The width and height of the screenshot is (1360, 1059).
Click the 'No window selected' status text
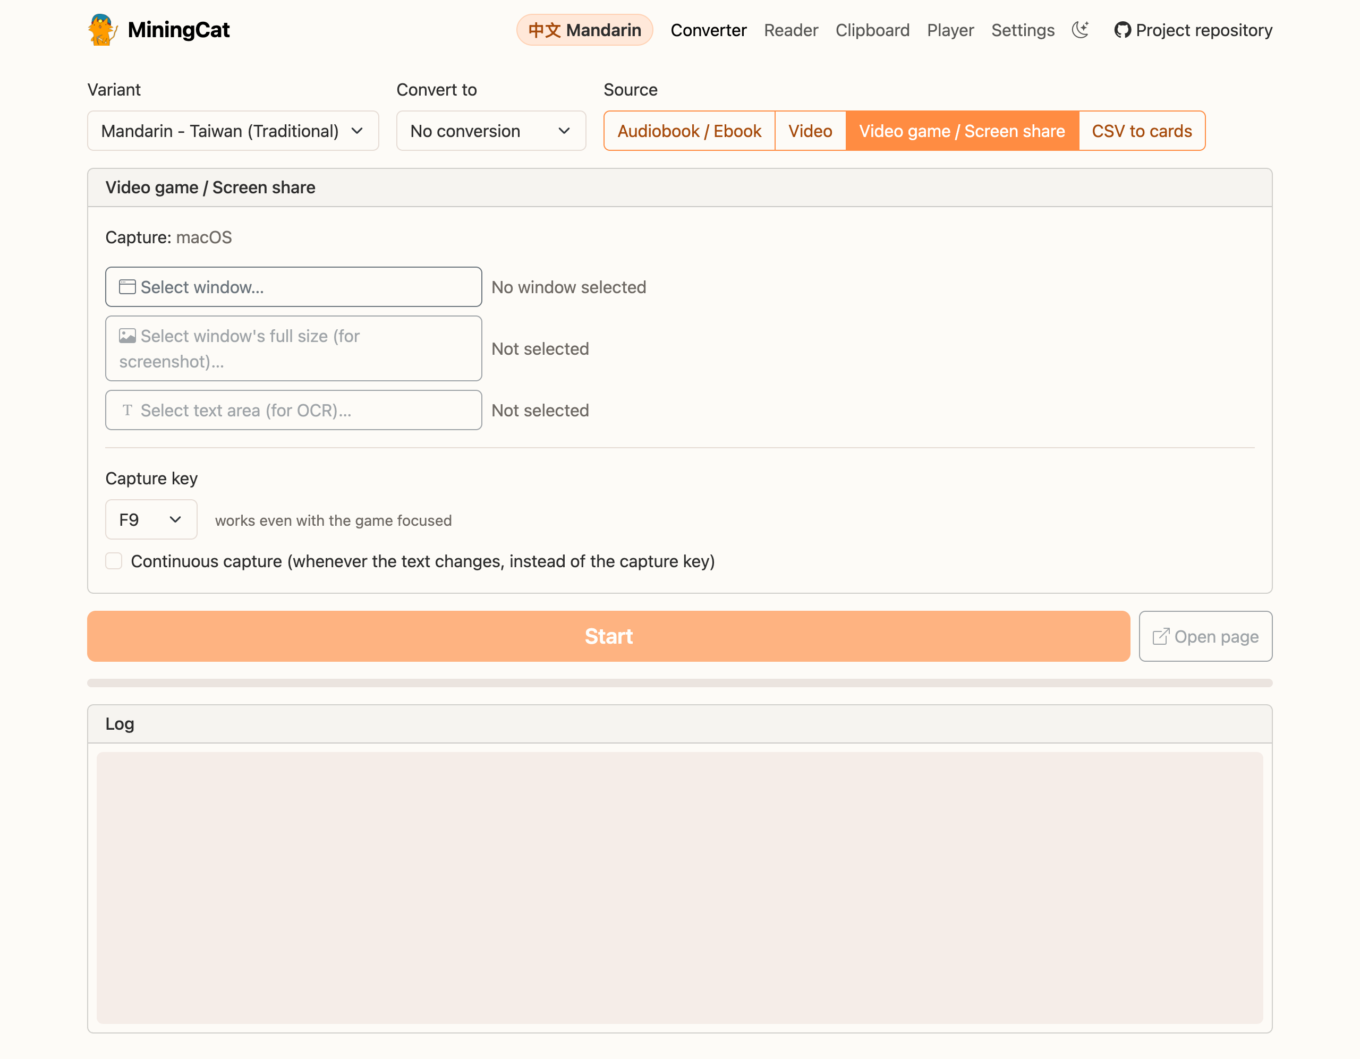pos(568,287)
